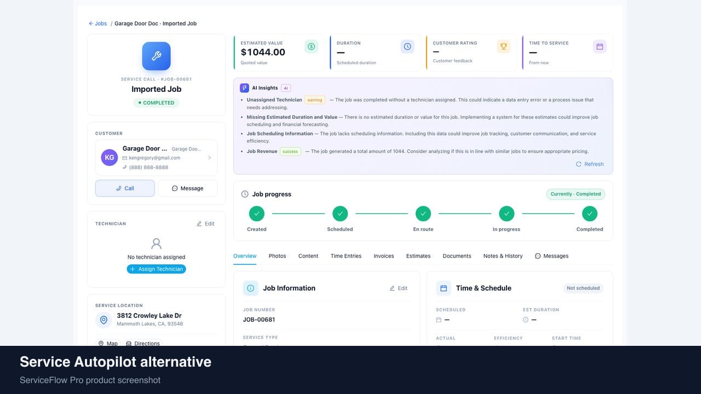Click the Currently · Completed status badge

576,194
